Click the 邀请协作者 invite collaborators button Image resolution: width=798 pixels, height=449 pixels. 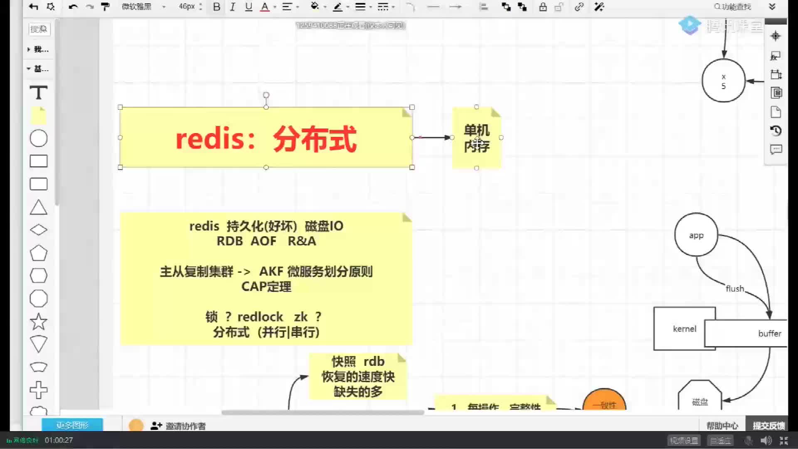178,426
